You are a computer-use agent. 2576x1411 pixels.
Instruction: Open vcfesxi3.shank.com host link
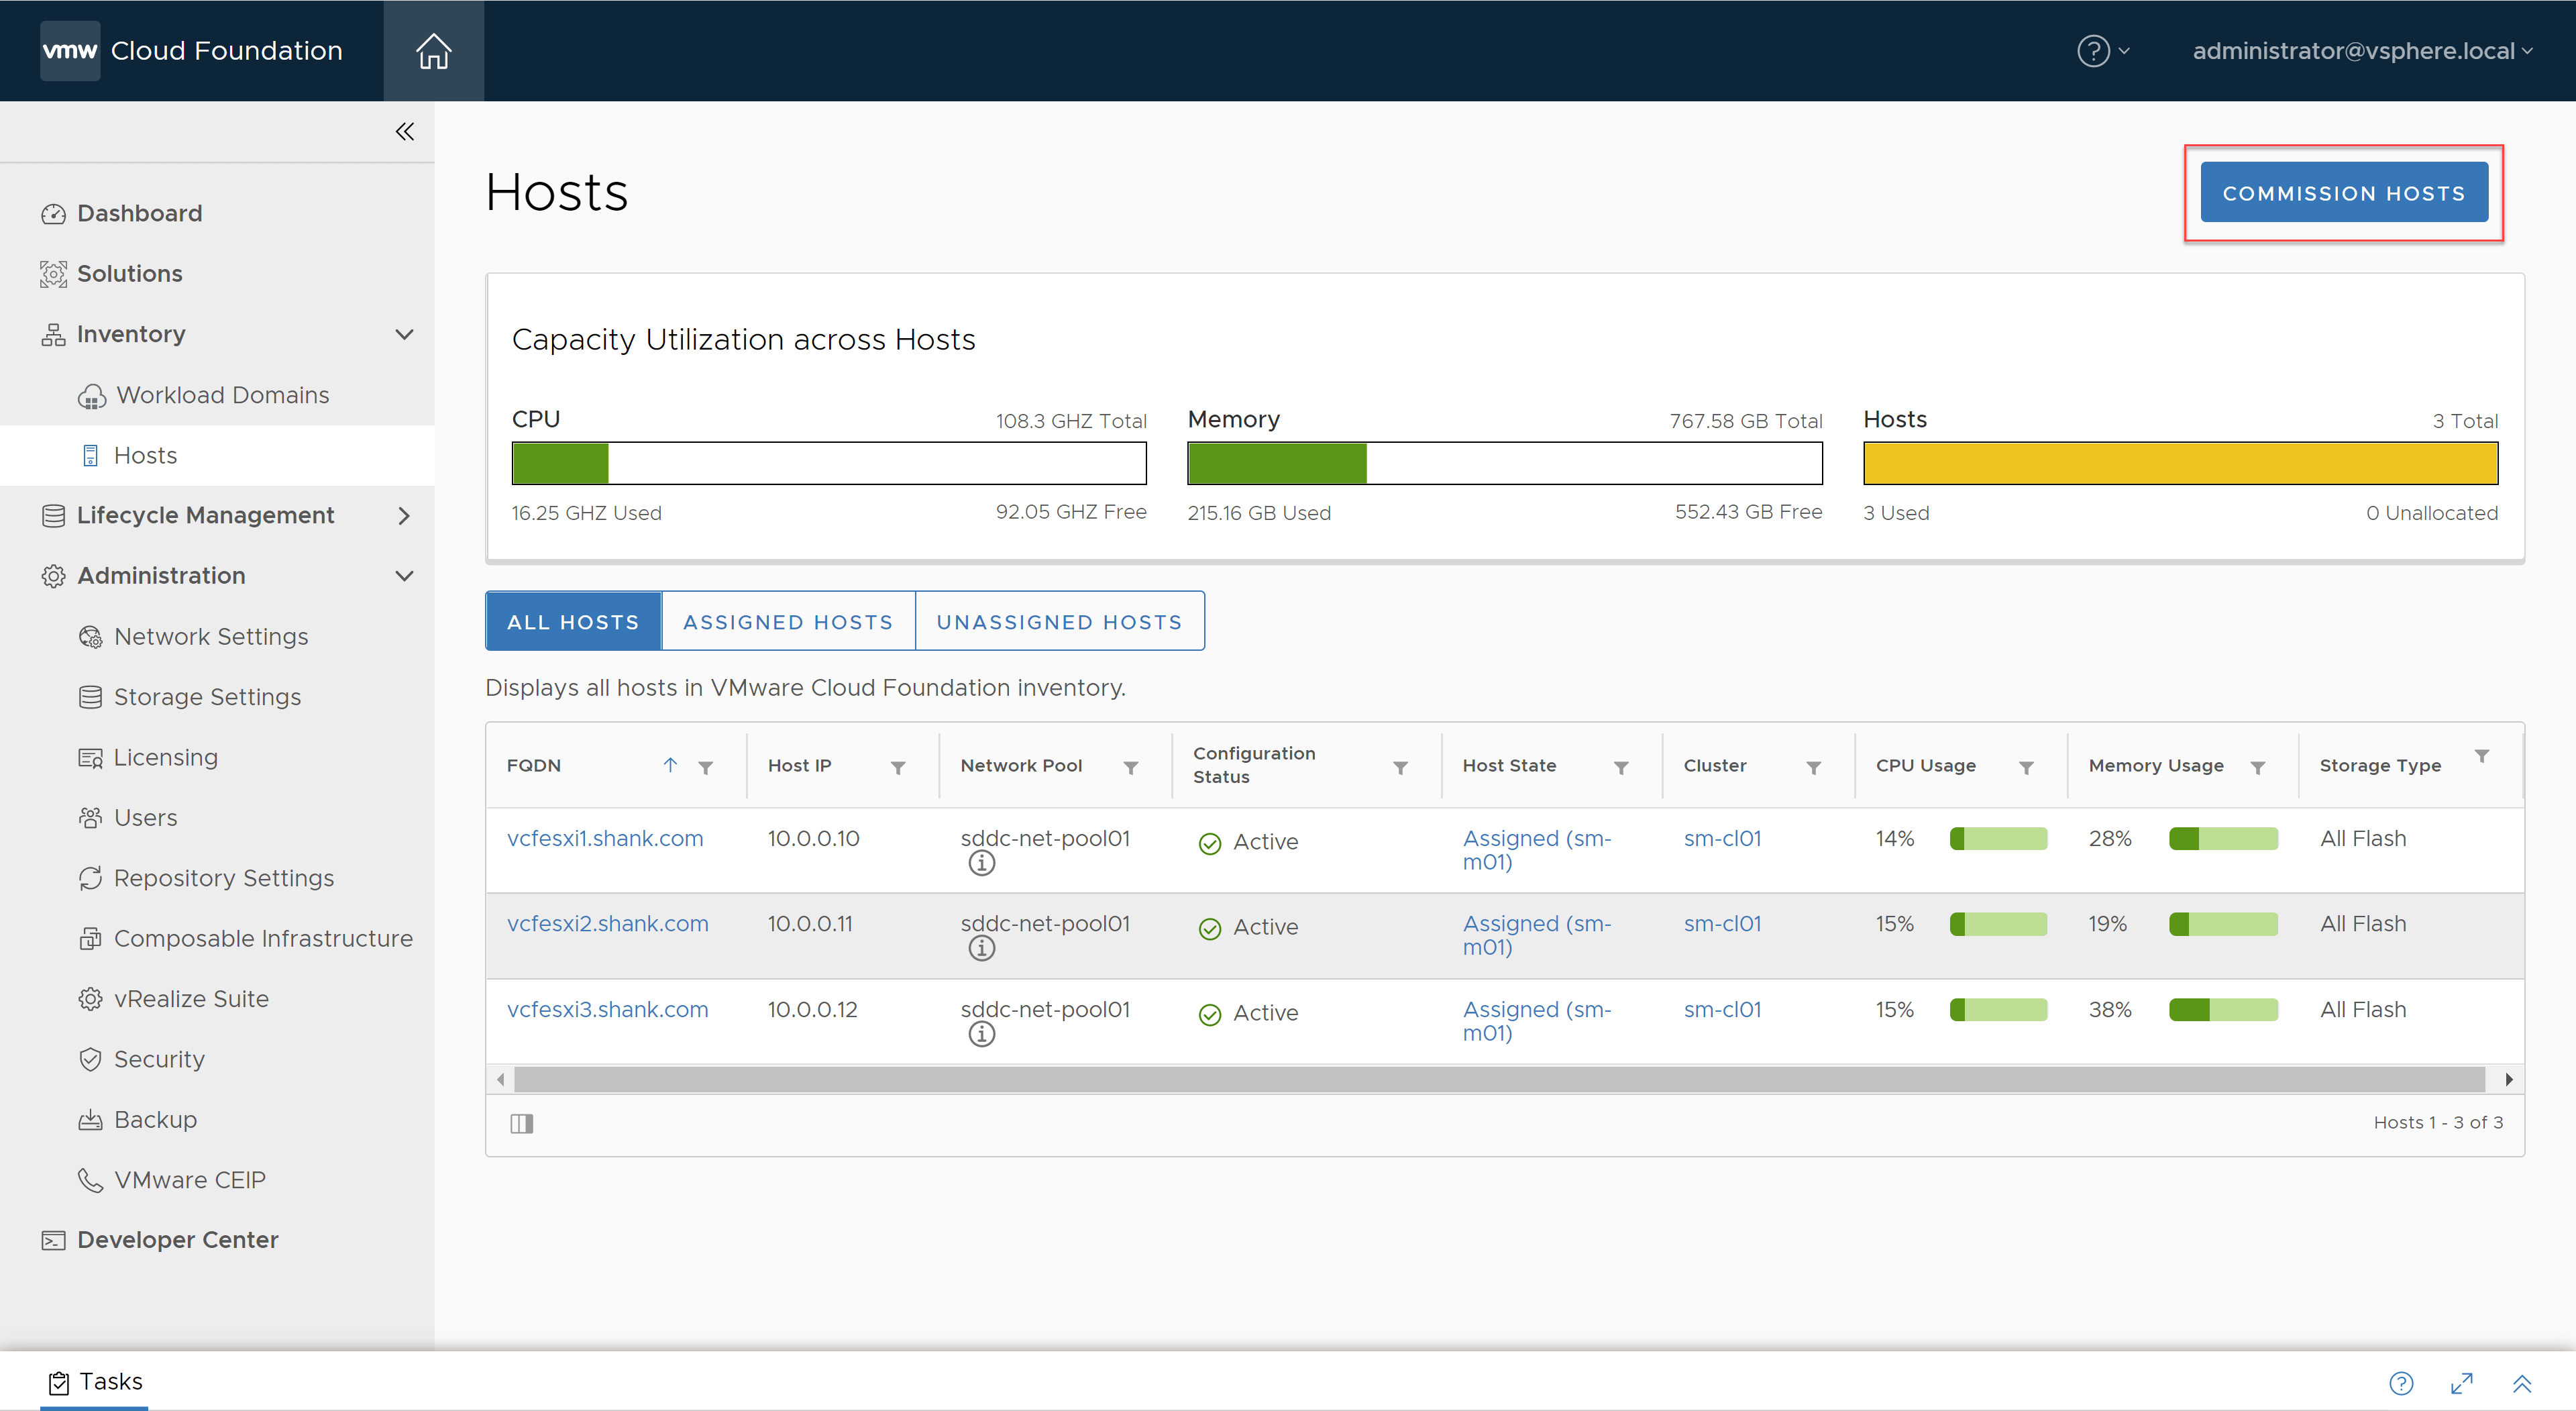coord(607,1009)
